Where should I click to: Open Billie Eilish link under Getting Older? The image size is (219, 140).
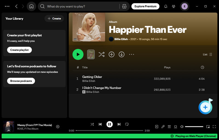[x=89, y=81]
